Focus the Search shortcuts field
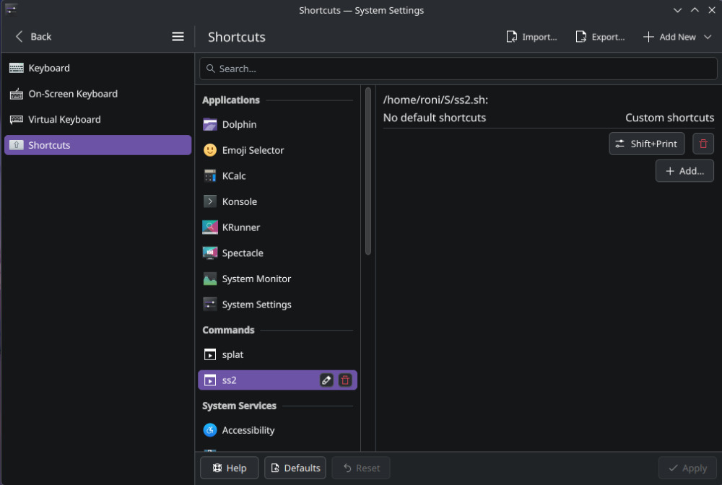Image resolution: width=722 pixels, height=485 pixels. pyautogui.click(x=458, y=69)
